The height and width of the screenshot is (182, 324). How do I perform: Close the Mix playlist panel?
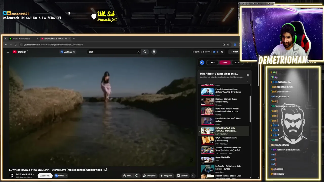[x=248, y=75]
